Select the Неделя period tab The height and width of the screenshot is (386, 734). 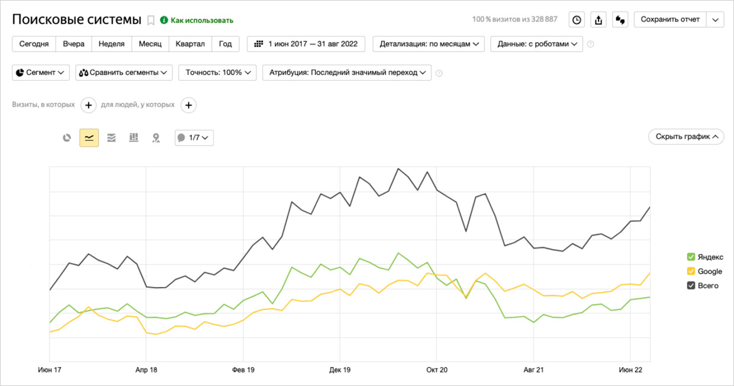click(x=111, y=44)
